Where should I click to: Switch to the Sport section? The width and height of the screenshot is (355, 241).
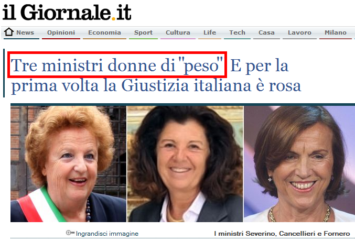click(143, 32)
